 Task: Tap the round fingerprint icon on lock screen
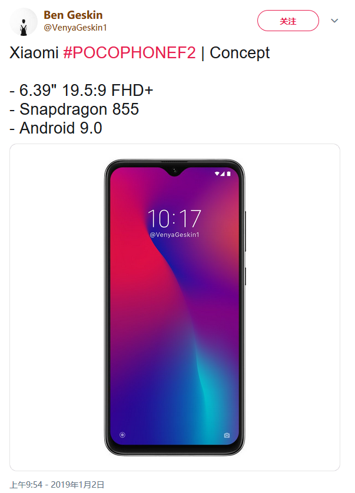(x=122, y=435)
